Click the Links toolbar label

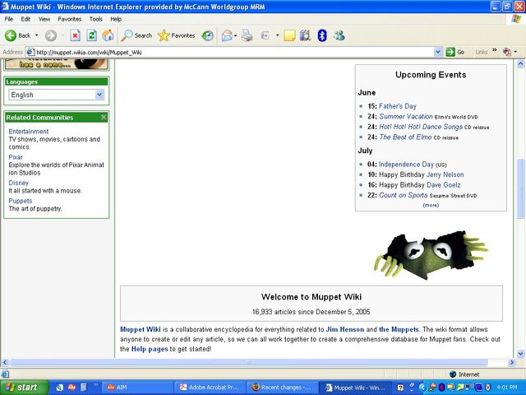(x=481, y=52)
